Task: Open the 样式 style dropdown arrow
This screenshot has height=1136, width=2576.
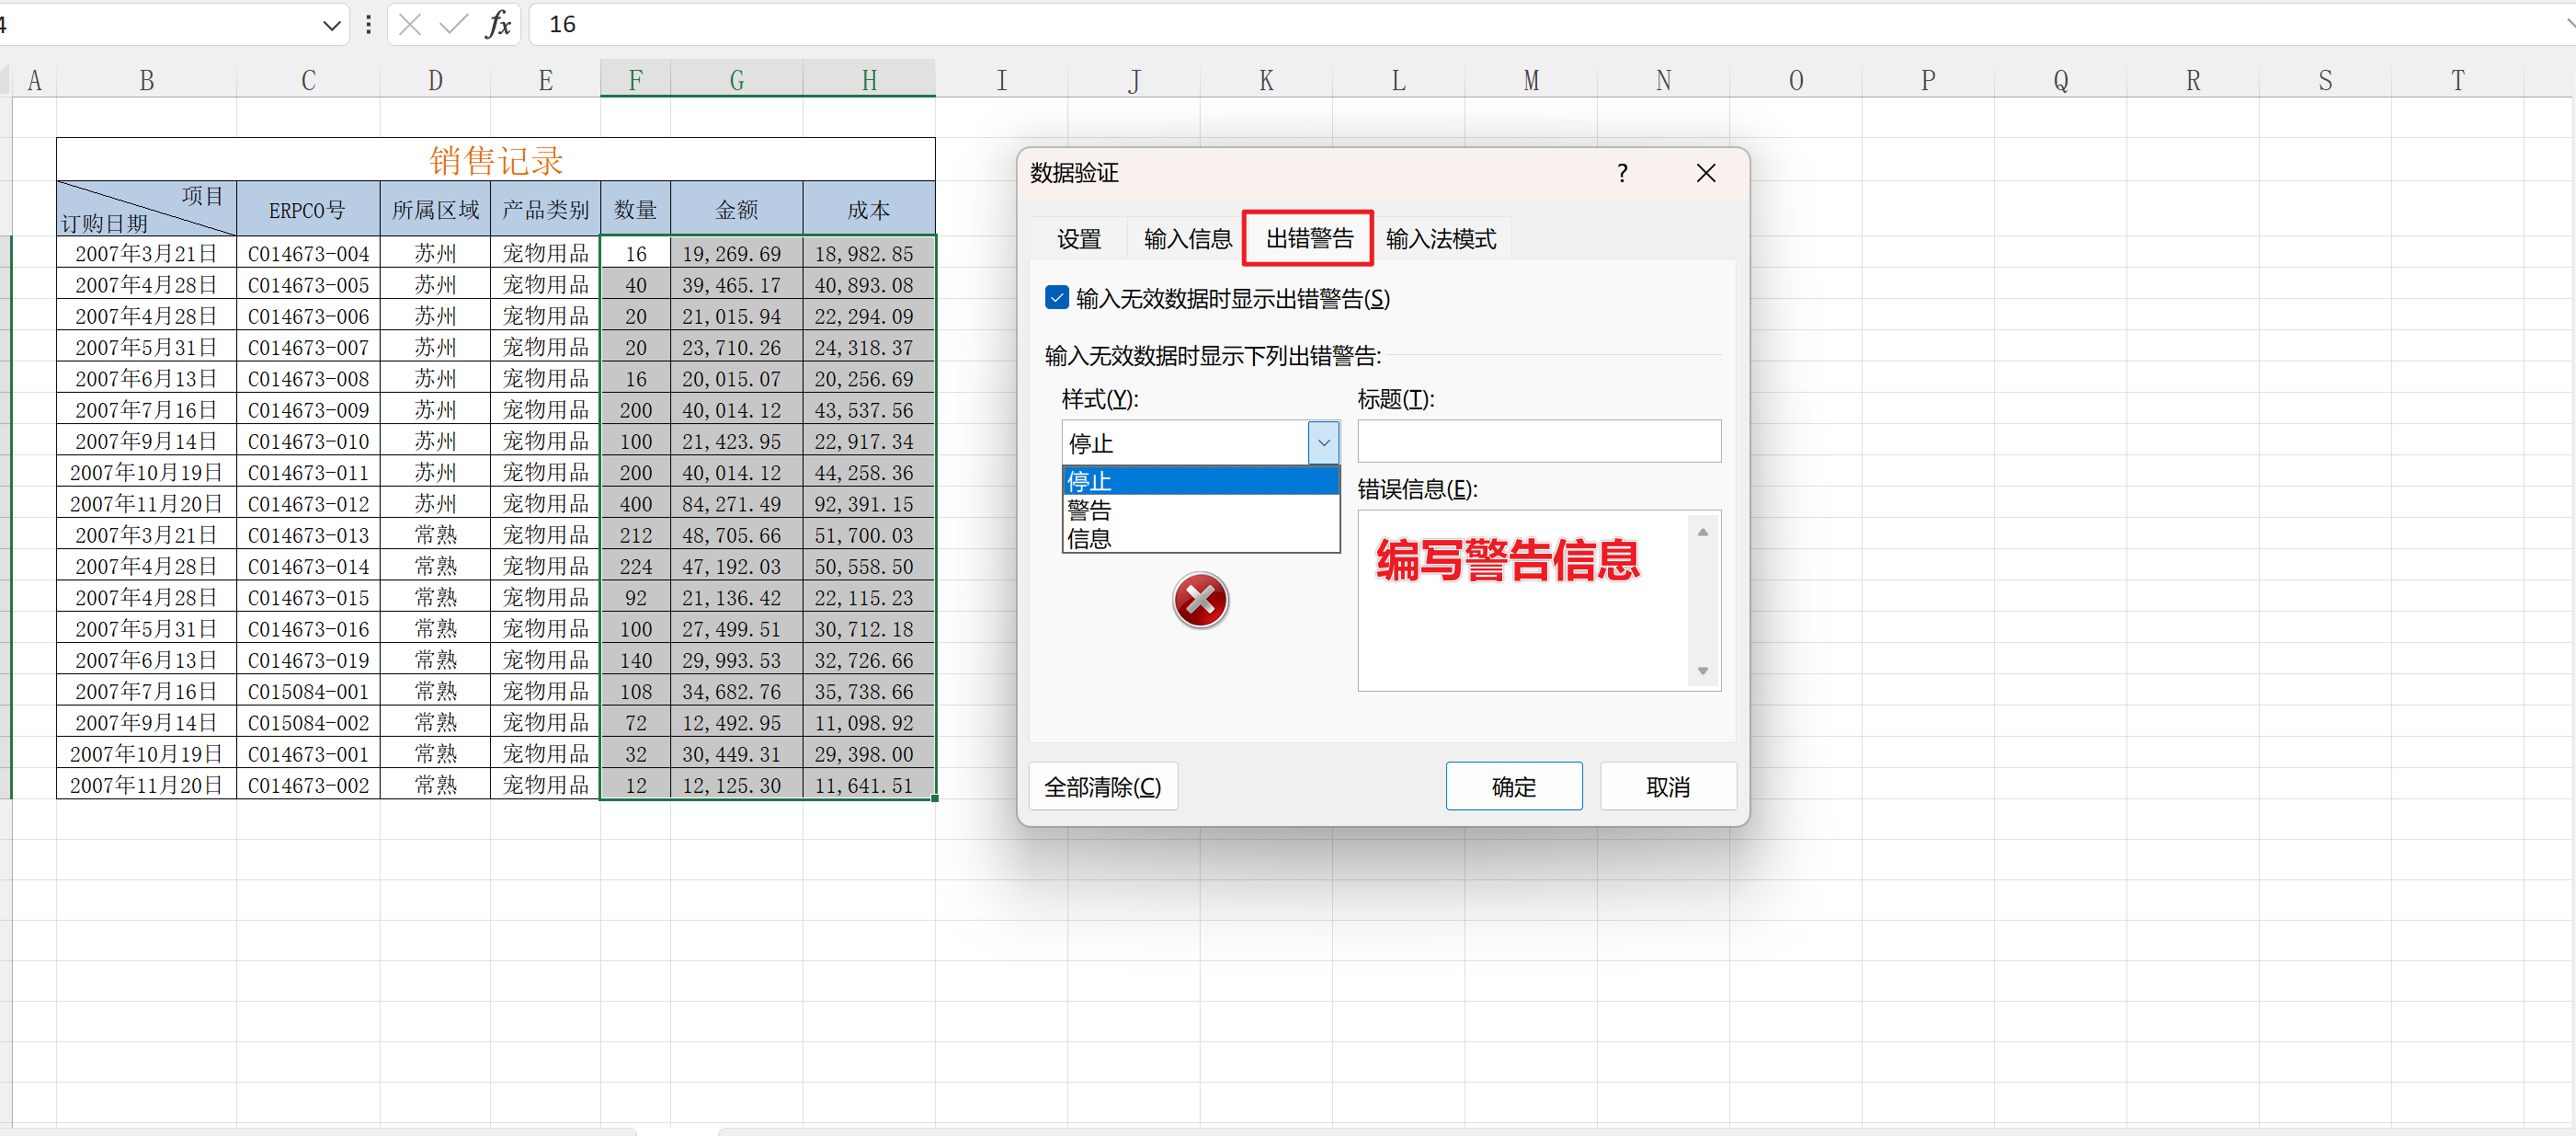Action: (x=1323, y=442)
